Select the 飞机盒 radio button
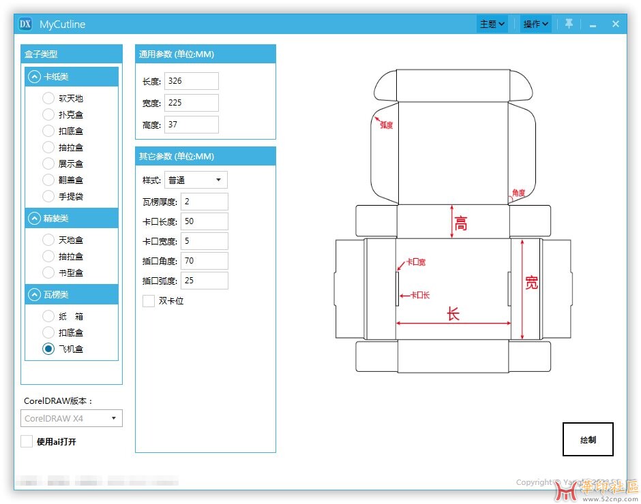The image size is (641, 504). coord(48,349)
